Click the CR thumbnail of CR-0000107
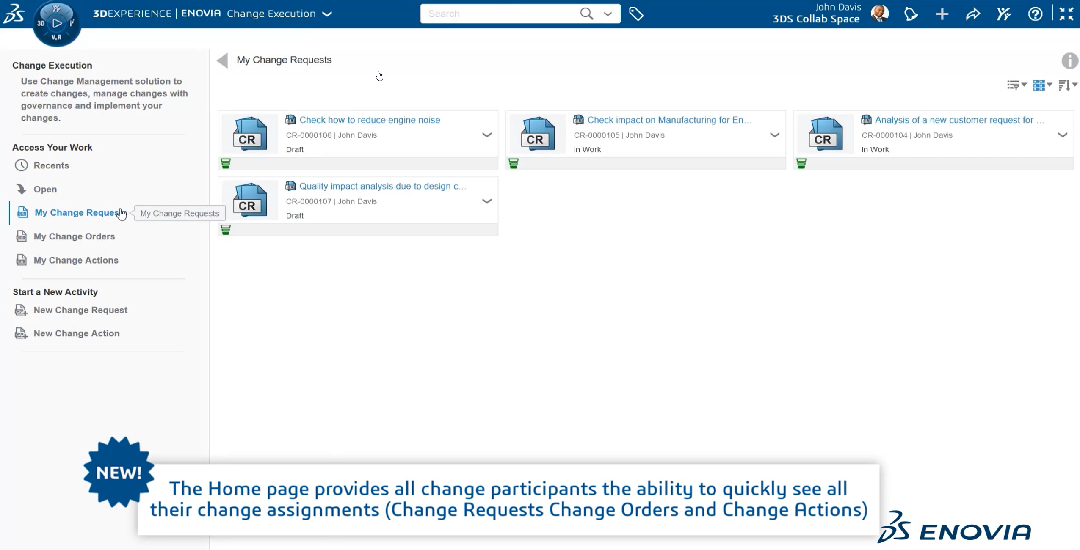 250,200
